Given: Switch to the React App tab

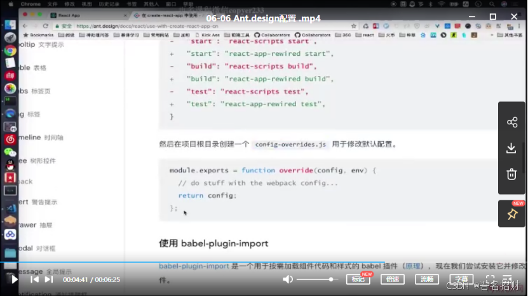Looking at the screenshot, I should point(88,15).
